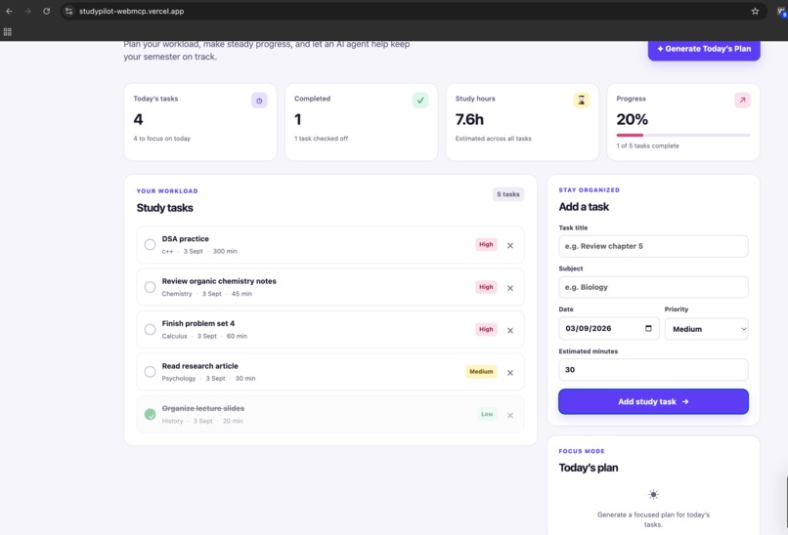Click the Subject input field
This screenshot has width=788, height=535.
653,287
